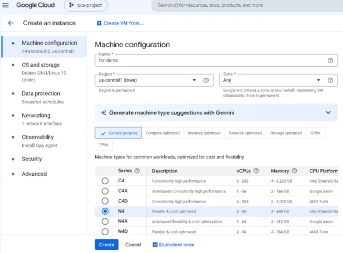Select the C4A series radio button
Viewport: 343px width, 253px height.
tap(105, 191)
